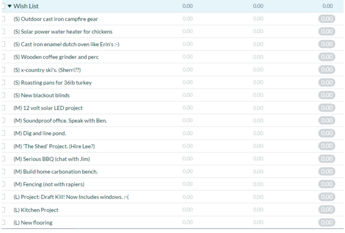Edit budgeted amount for Fencing row
This screenshot has width=345, height=233.
click(187, 184)
